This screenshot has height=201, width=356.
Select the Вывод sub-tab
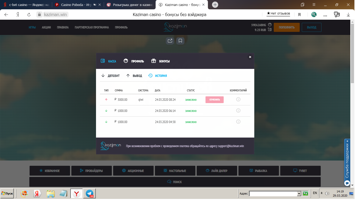[134, 76]
